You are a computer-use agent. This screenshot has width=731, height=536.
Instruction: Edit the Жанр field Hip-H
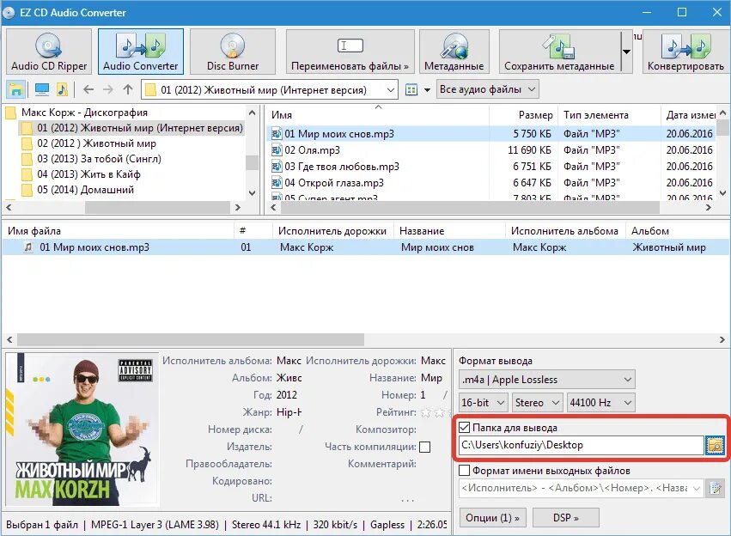click(x=289, y=412)
